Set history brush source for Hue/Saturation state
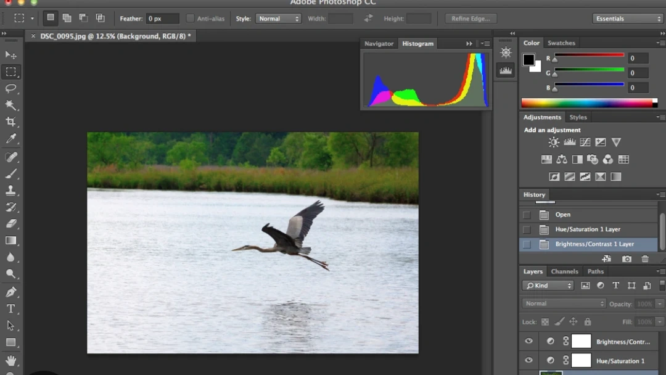The height and width of the screenshot is (375, 666). (526, 230)
